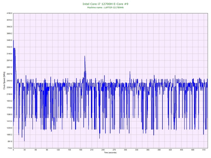Click the 270 seconds time tick
211x158 pixels.
click(114, 150)
